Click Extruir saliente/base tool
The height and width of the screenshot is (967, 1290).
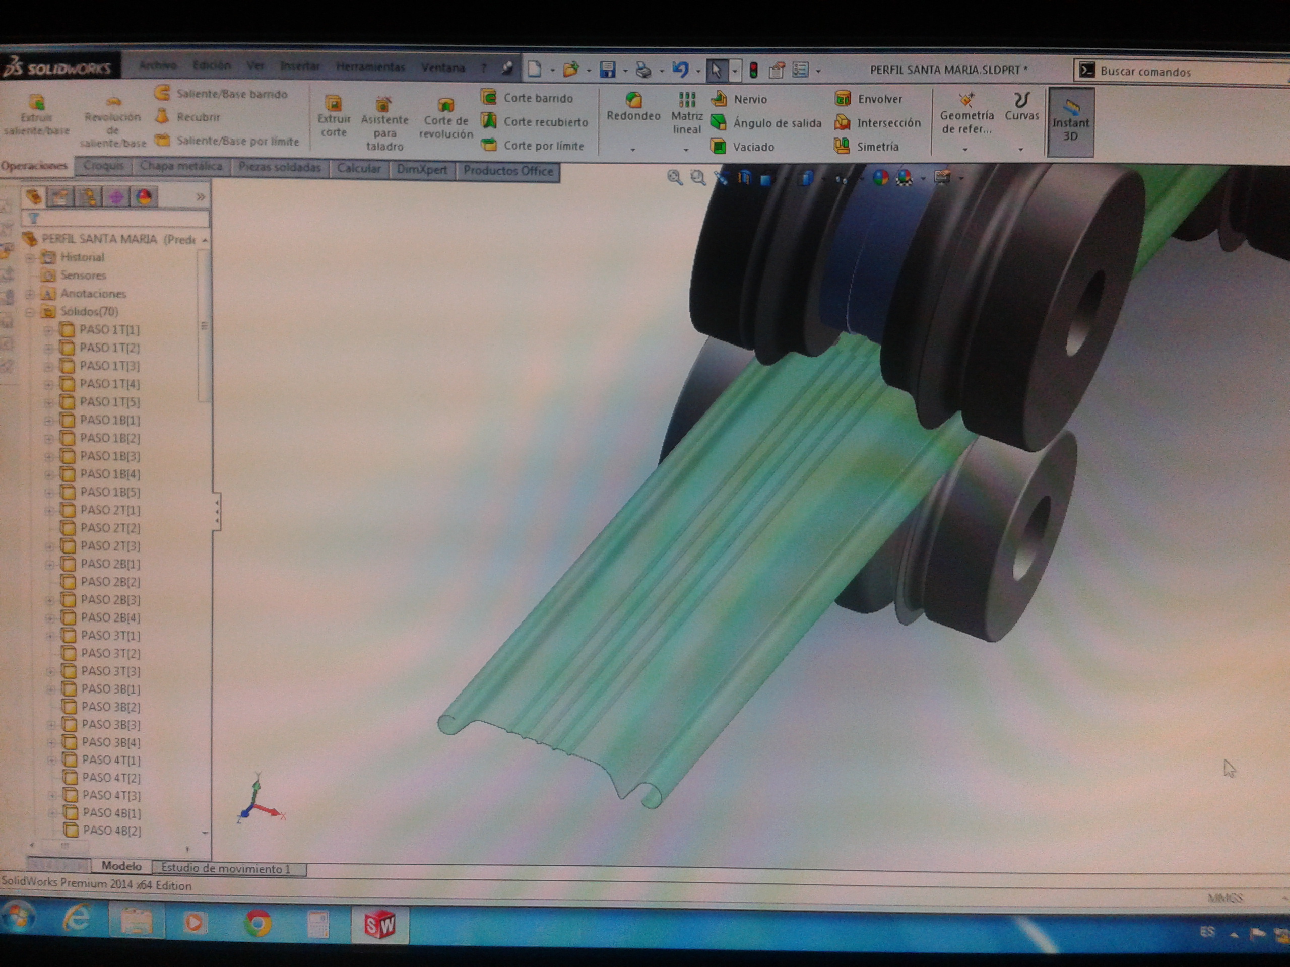[37, 115]
